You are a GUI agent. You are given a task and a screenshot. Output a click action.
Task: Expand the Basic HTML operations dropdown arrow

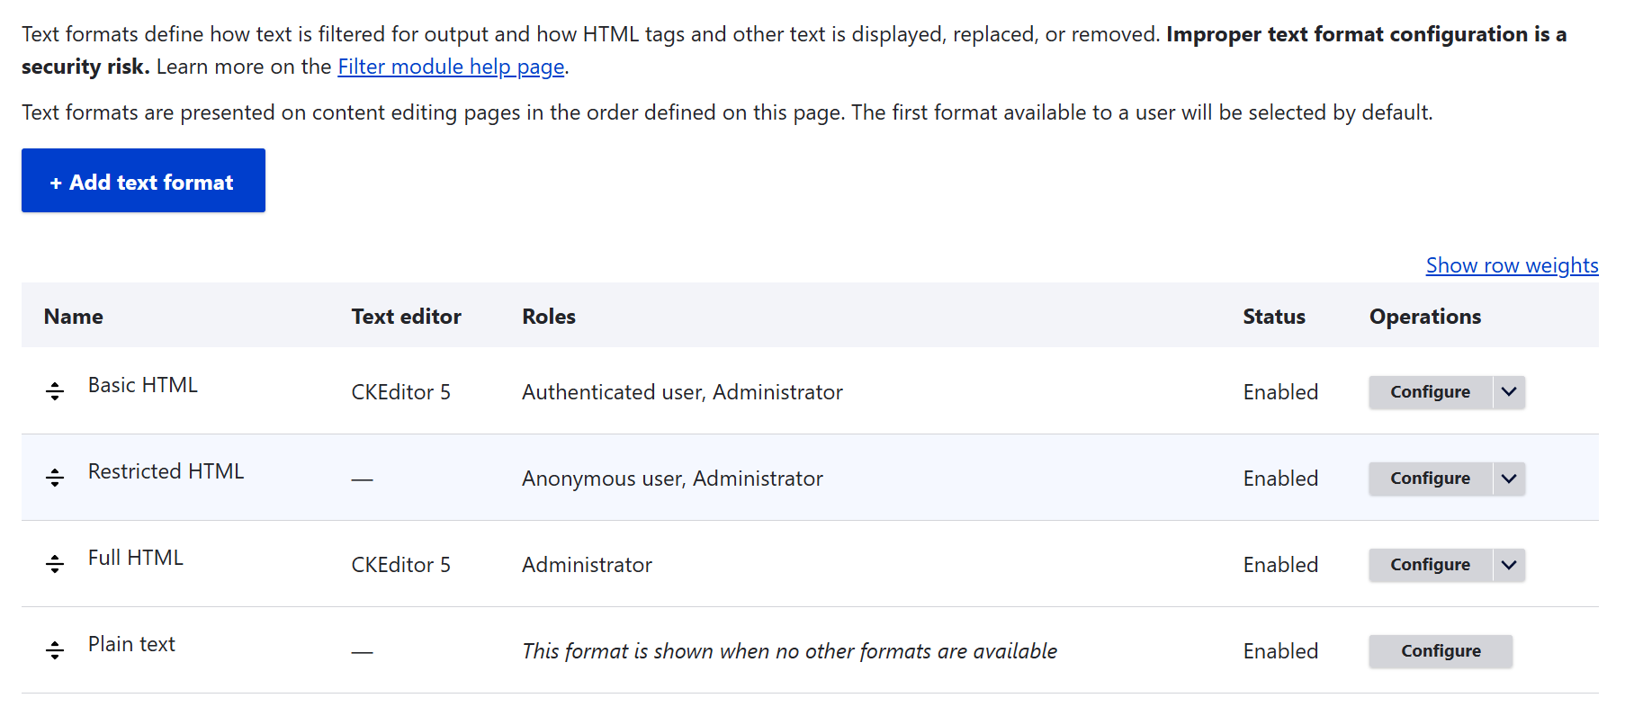click(x=1509, y=392)
